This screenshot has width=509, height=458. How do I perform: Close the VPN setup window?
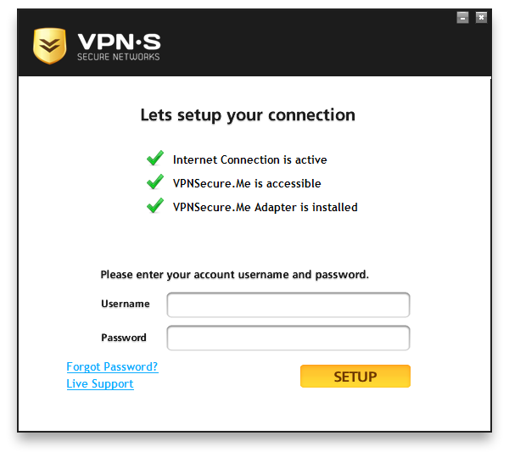click(x=481, y=18)
